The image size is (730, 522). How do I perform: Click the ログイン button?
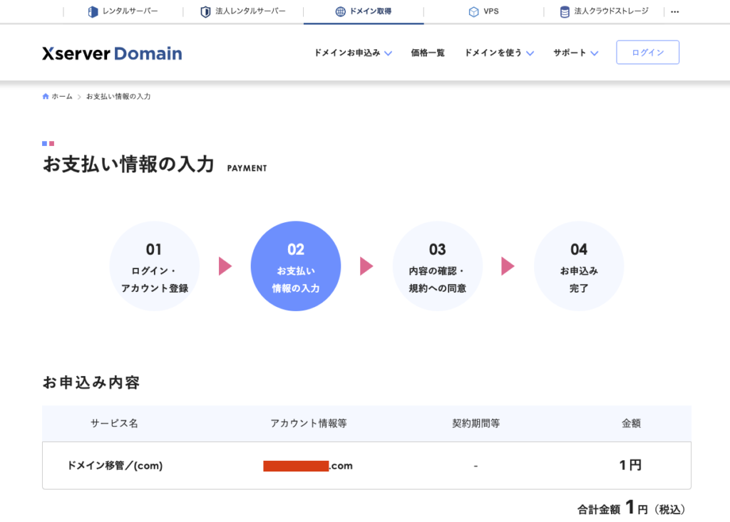tap(647, 52)
